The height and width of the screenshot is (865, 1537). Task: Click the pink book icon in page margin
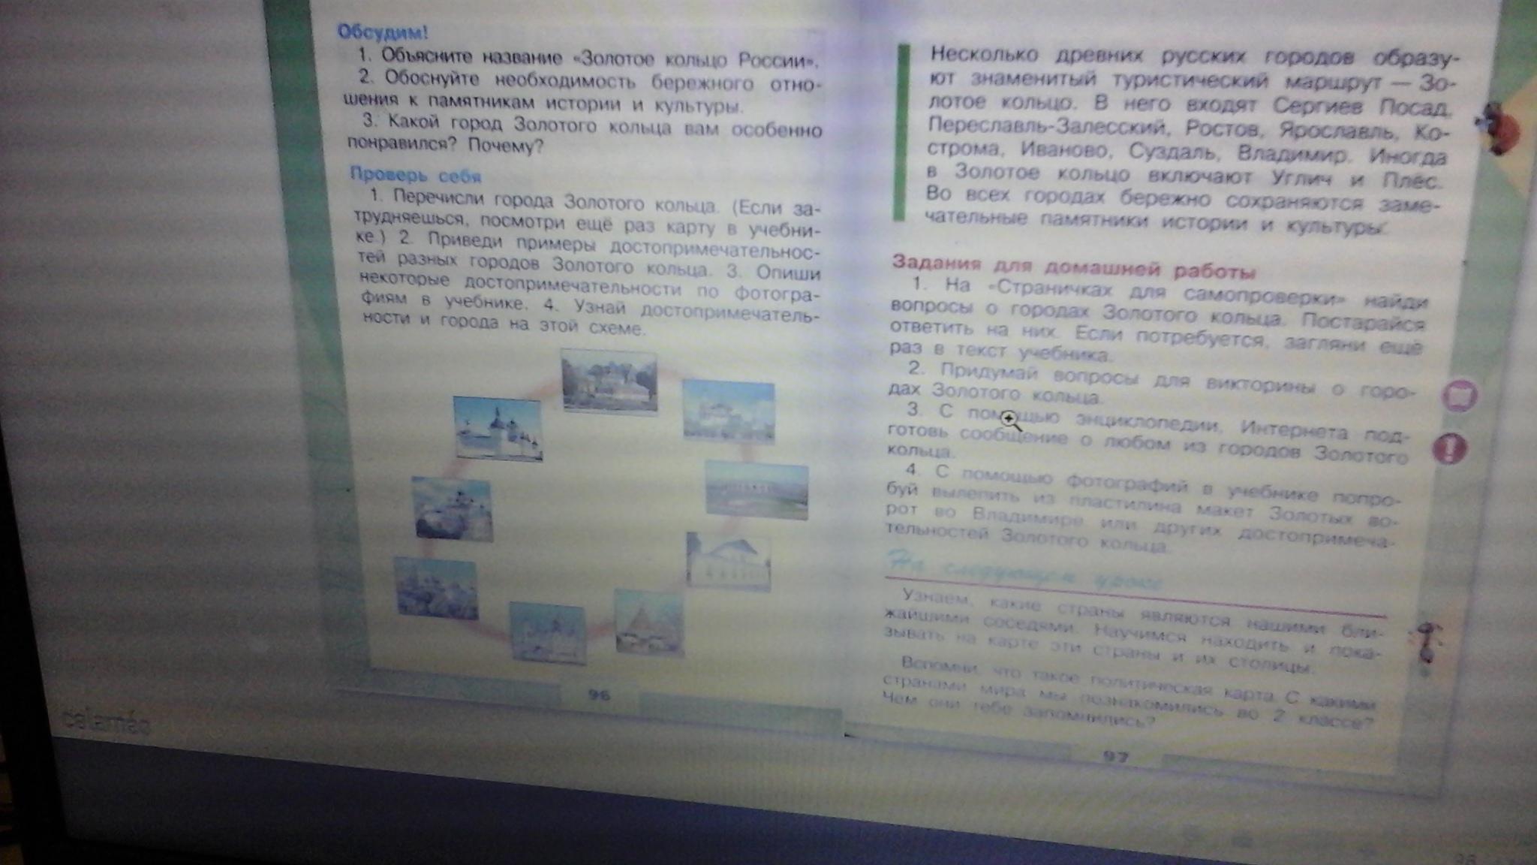(1459, 396)
